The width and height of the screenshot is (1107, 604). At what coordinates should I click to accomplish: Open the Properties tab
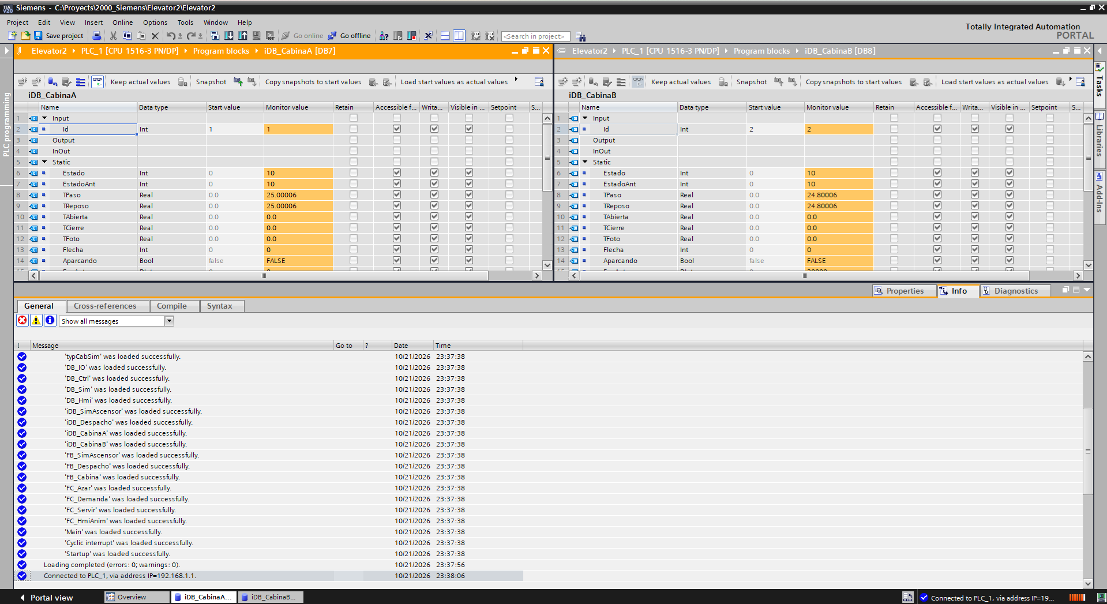click(905, 291)
